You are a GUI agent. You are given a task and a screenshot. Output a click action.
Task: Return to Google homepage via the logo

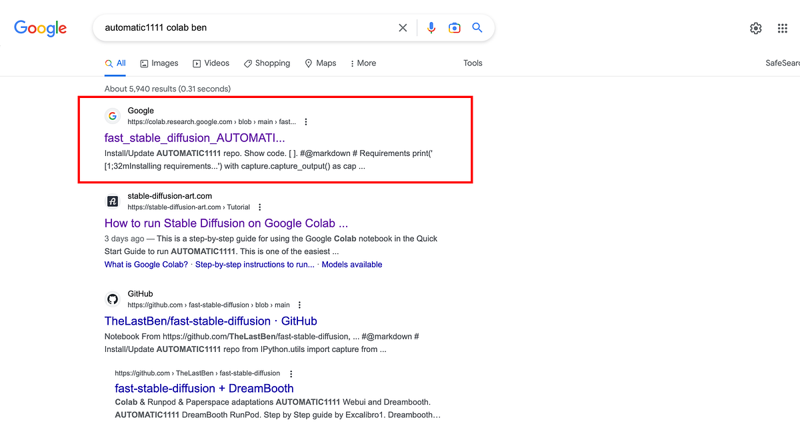coord(40,28)
